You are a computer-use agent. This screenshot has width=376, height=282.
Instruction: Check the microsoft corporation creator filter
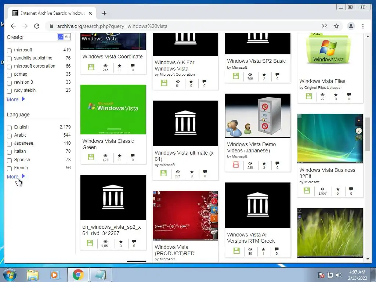click(9, 67)
